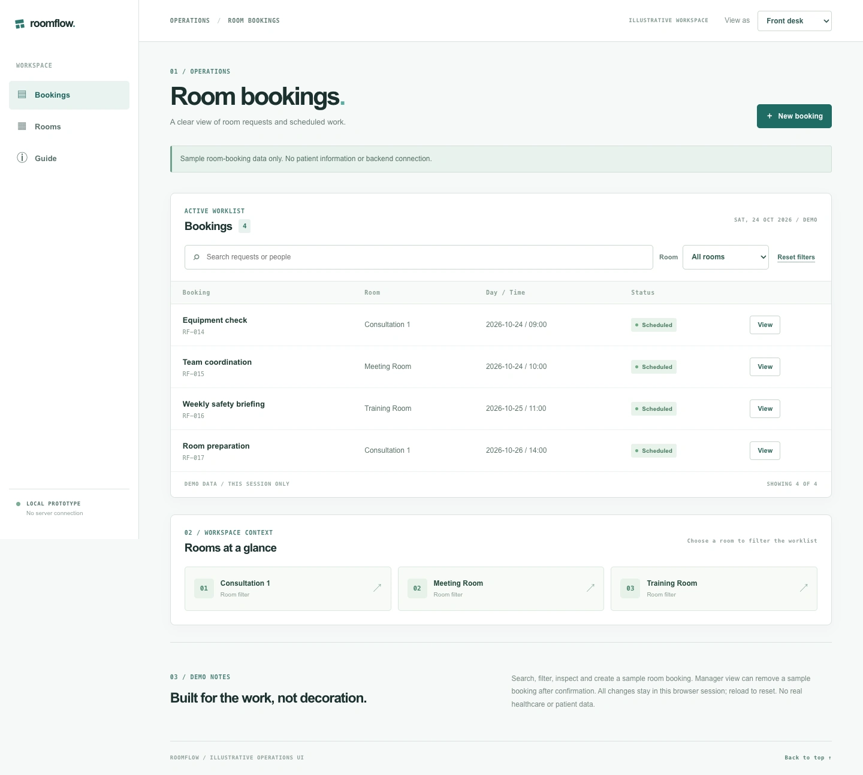
Task: Click booking ID RF-017
Action: point(194,458)
